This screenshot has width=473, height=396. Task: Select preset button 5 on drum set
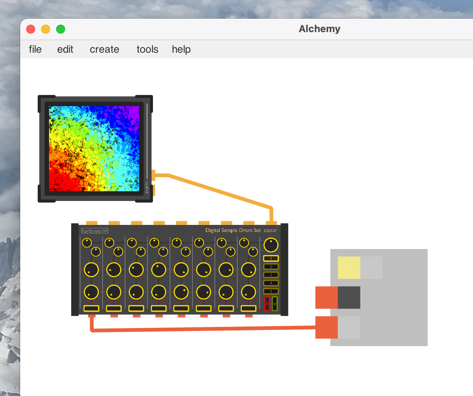[271, 291]
